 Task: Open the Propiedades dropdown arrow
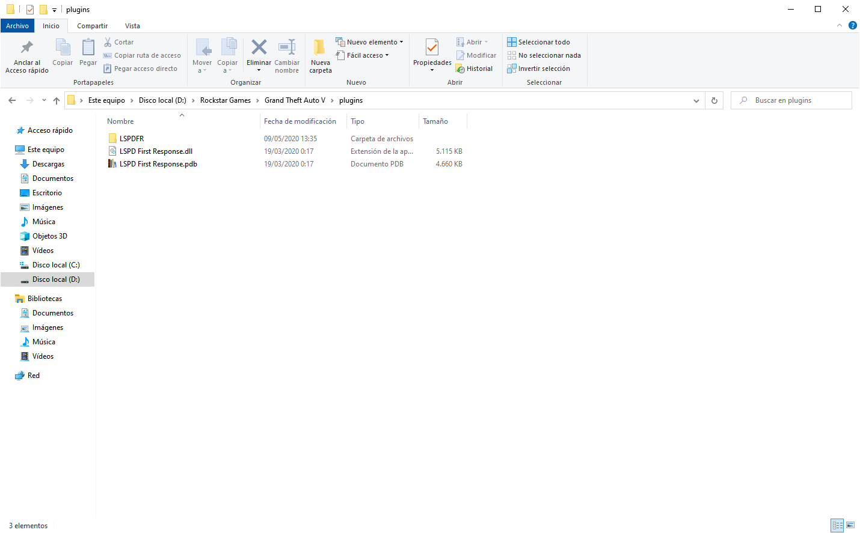click(432, 70)
